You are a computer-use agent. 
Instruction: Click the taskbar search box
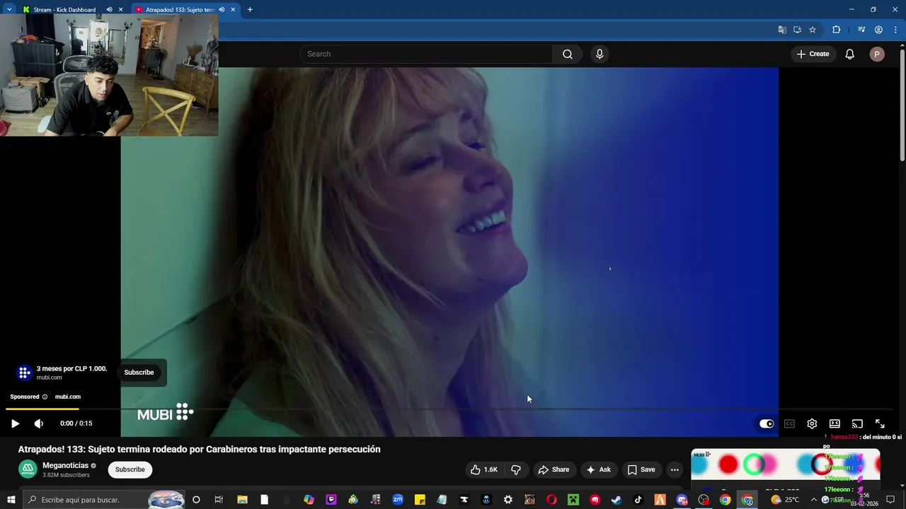click(103, 500)
